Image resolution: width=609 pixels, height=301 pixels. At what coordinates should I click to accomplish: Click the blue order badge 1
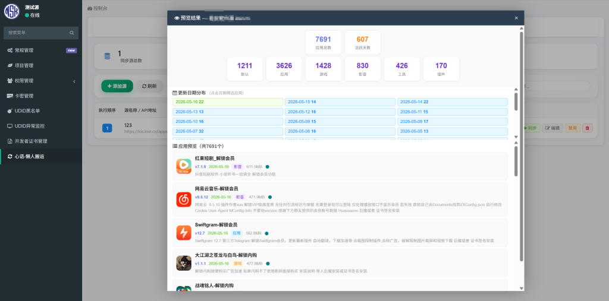pos(107,128)
